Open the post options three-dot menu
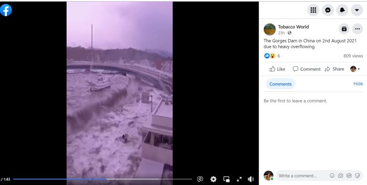This screenshot has width=367, height=185. click(357, 29)
